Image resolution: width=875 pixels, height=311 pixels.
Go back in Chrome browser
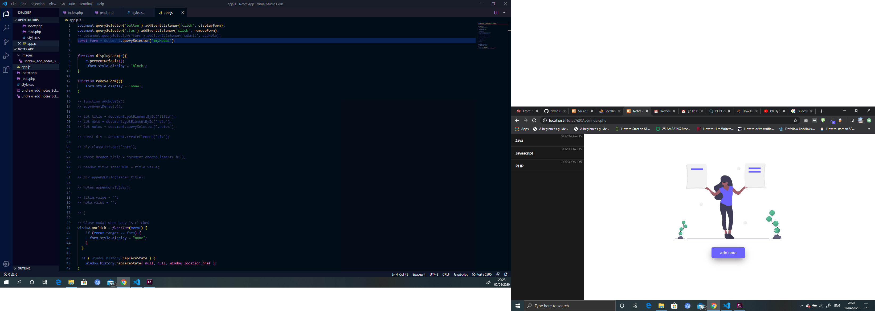tap(517, 121)
